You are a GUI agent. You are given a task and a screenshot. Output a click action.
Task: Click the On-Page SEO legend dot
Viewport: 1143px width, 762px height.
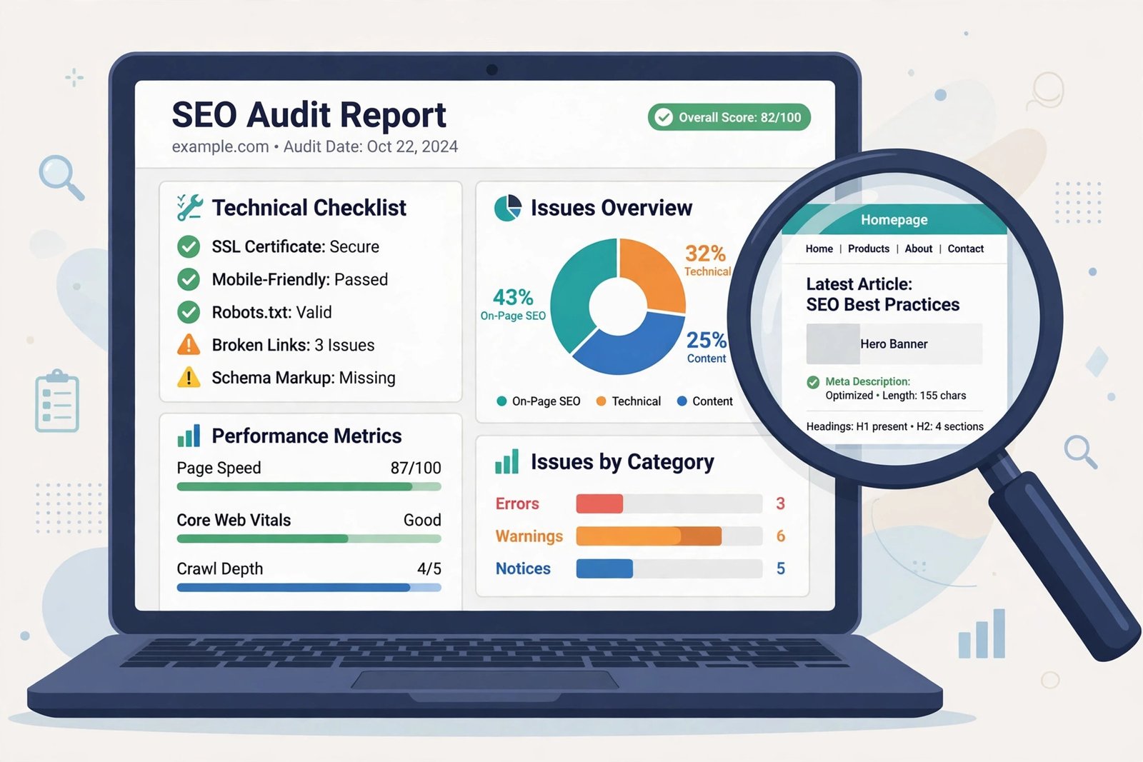click(x=501, y=401)
